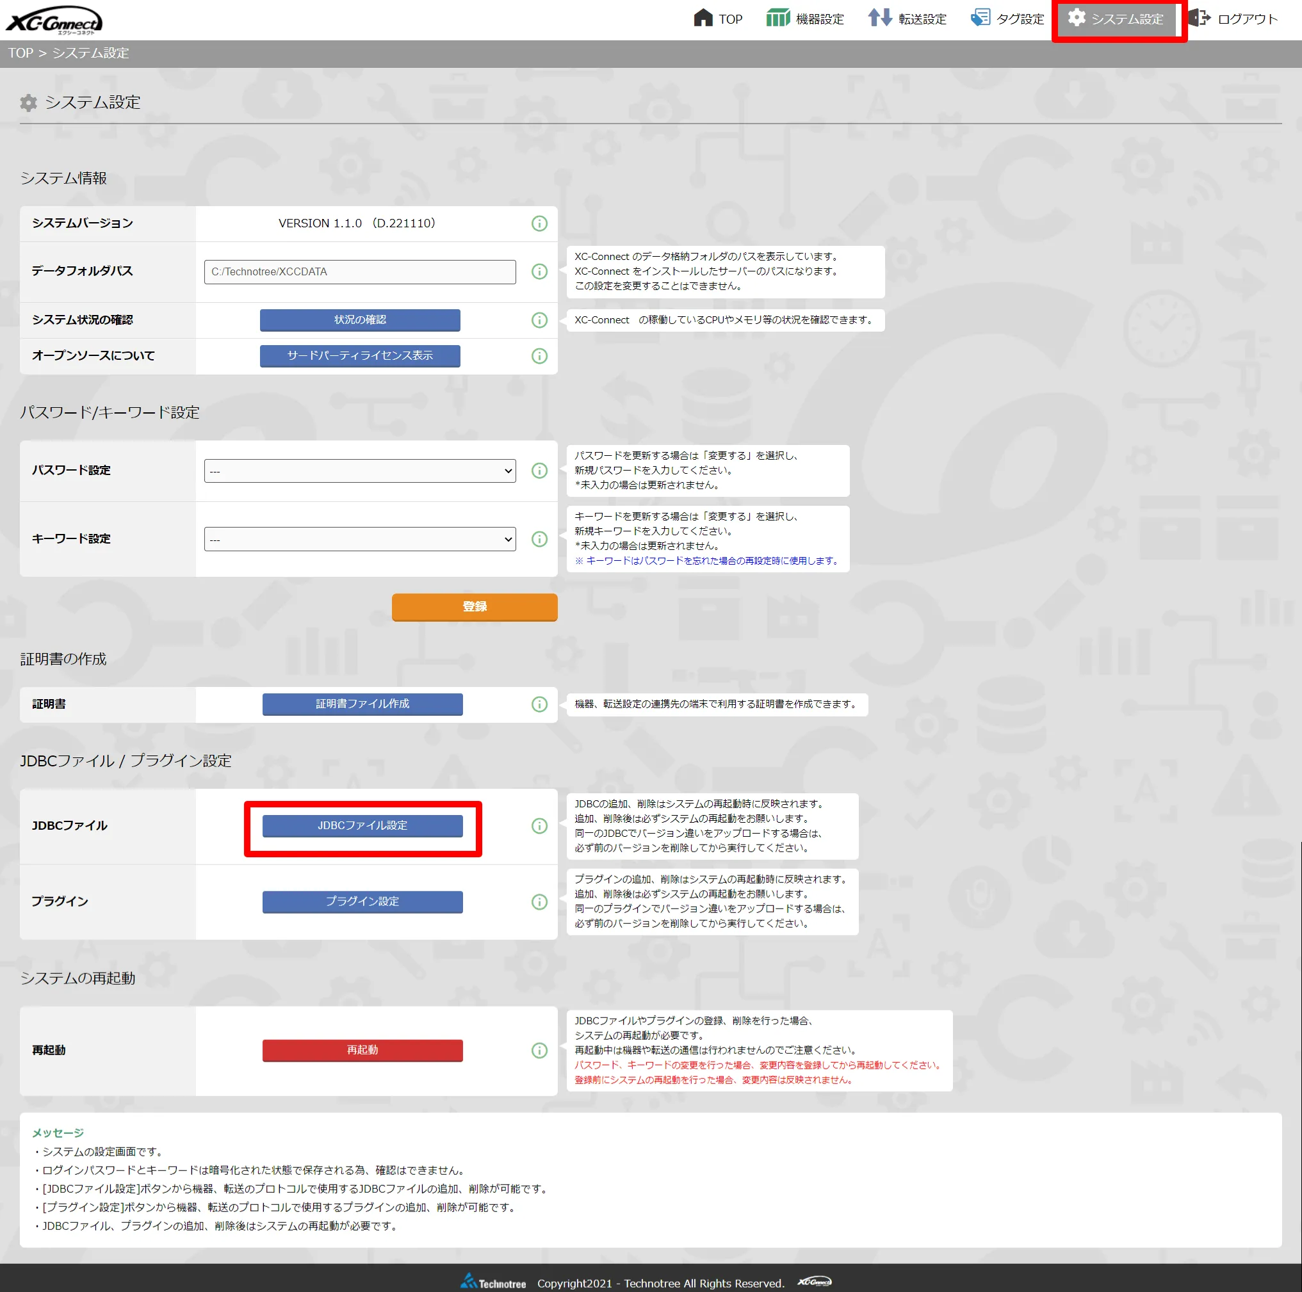Open サードパーティライセンス表示

(359, 356)
